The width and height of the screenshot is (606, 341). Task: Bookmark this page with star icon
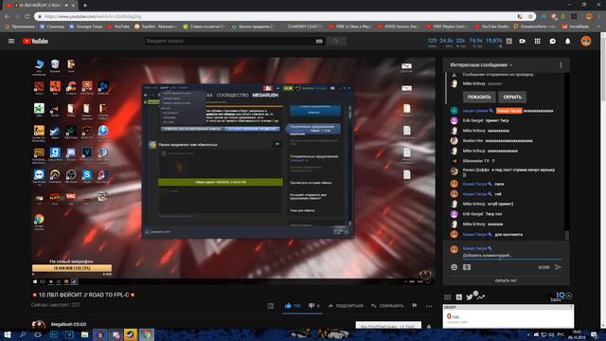530,17
